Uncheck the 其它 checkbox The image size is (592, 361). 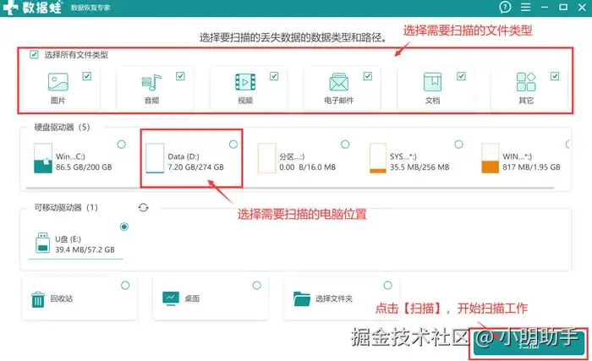tap(555, 76)
